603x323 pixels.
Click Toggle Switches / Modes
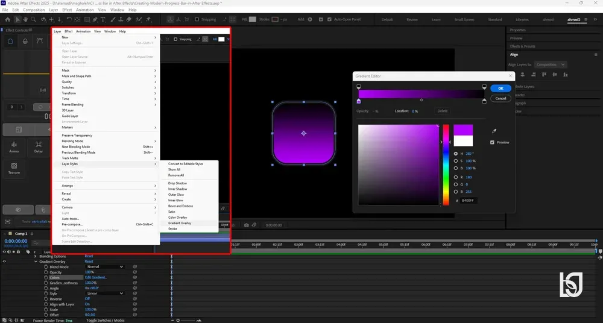[105, 321]
